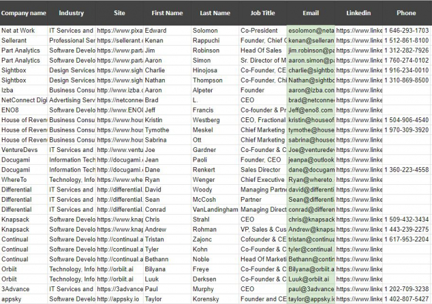Select cell with last name Rappuchi
The image size is (432, 304).
pyautogui.click(x=215, y=41)
